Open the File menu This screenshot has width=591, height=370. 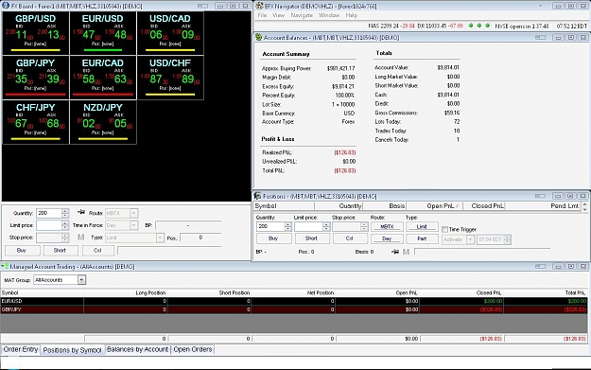(262, 15)
